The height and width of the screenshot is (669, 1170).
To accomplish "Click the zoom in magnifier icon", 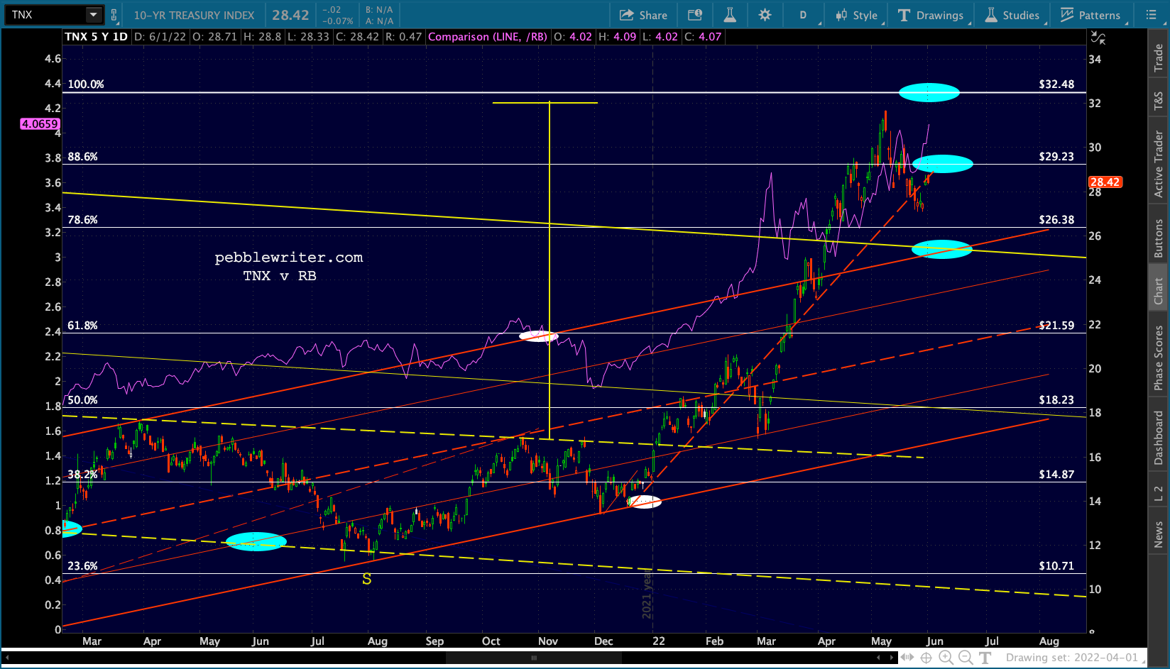I will click(946, 658).
